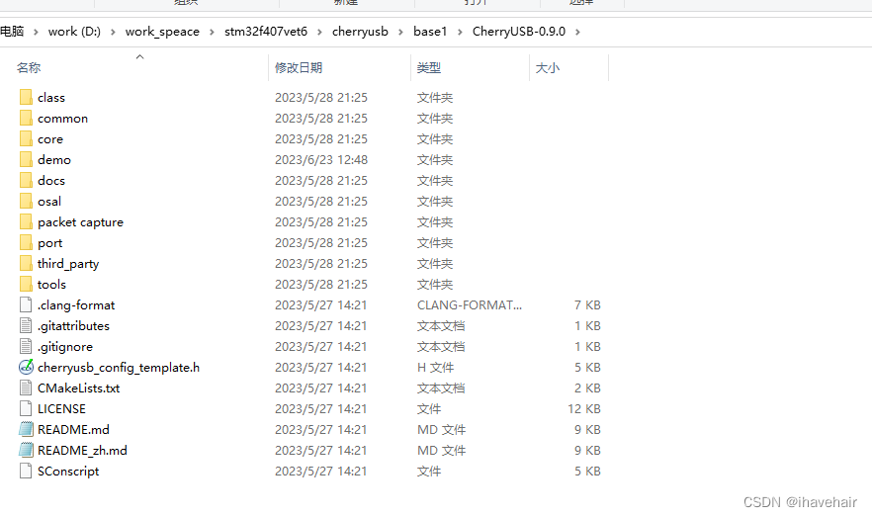Image resolution: width=872 pixels, height=517 pixels.
Task: Select the .gitignore file name
Action: pos(65,347)
